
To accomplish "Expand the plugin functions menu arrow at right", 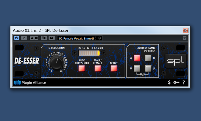I will [x=185, y=38].
